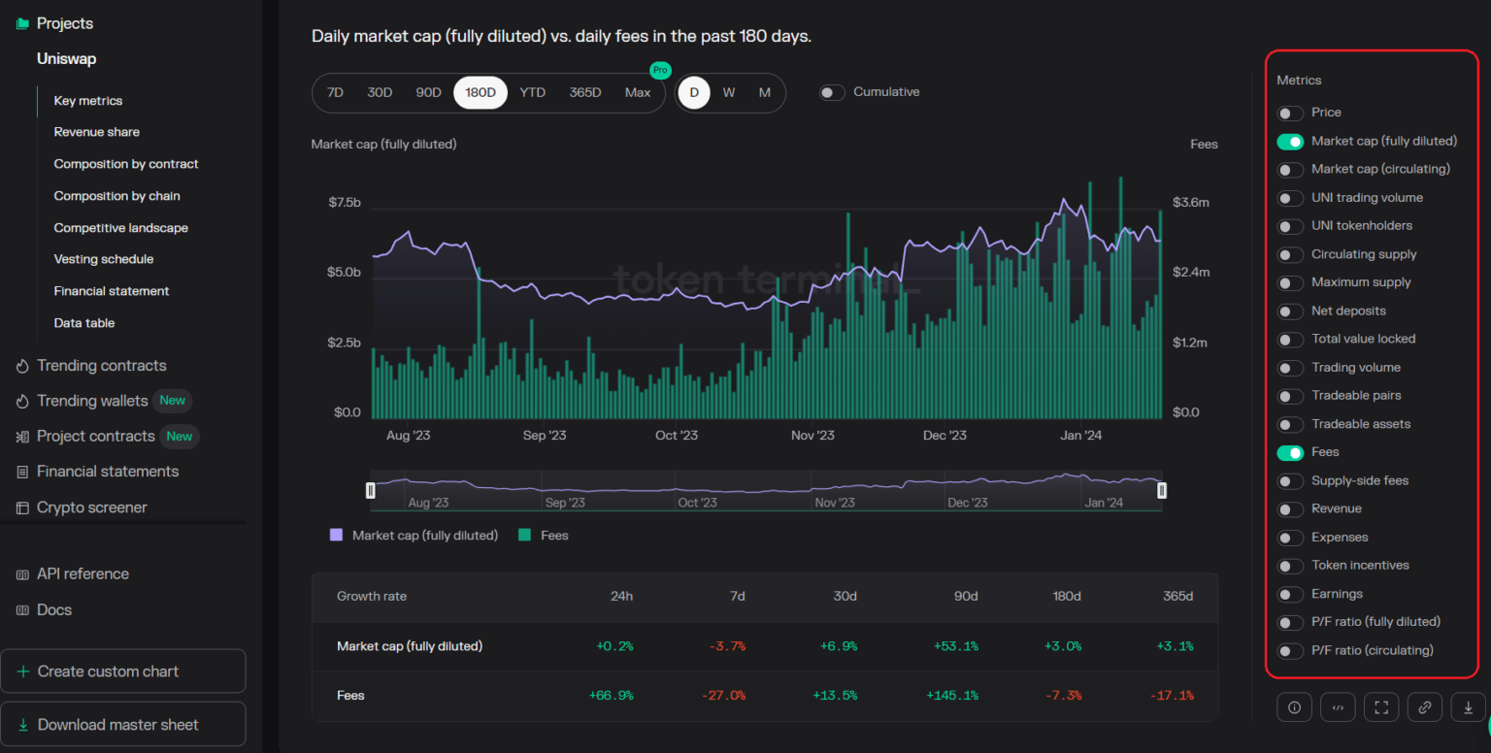
Task: Click Create custom chart button
Action: [123, 671]
